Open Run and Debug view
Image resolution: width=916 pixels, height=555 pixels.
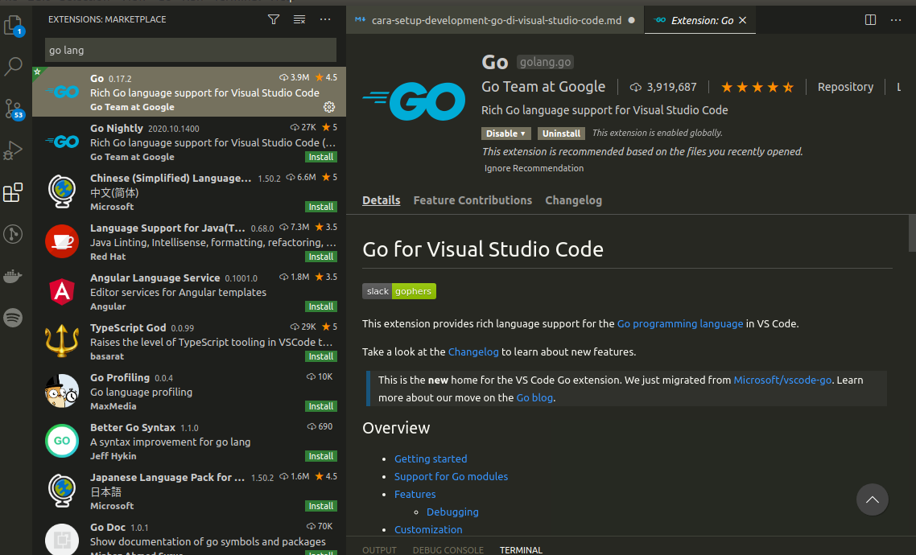point(13,150)
